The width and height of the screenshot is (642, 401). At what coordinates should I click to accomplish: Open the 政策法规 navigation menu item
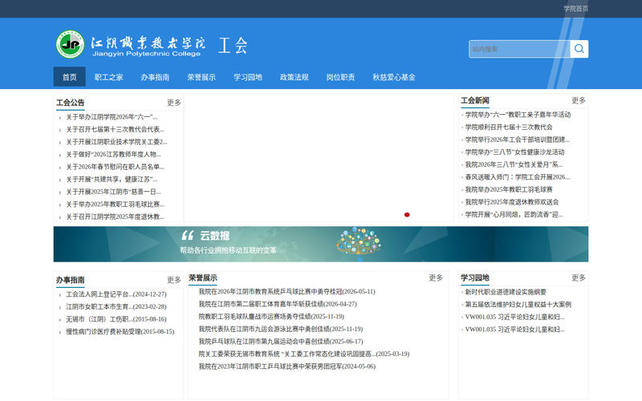(x=294, y=77)
